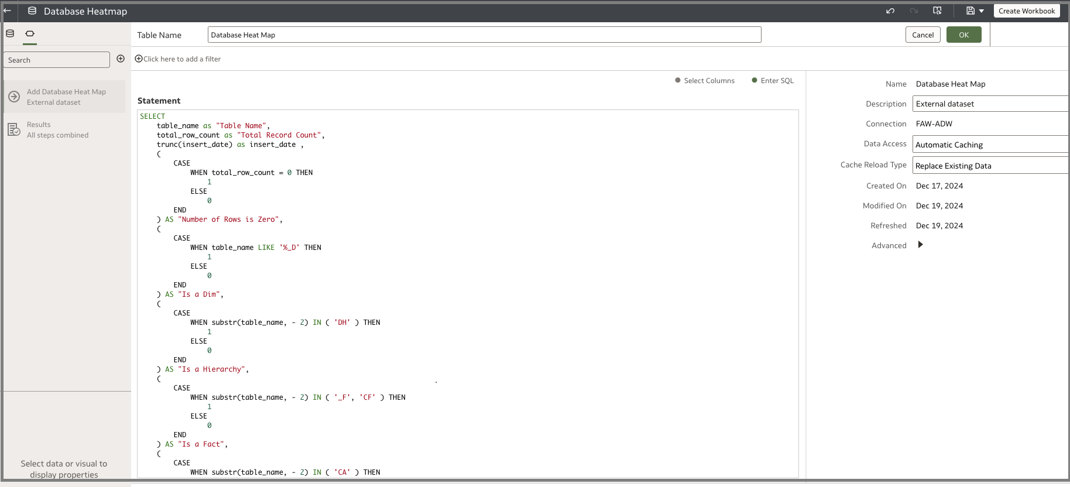Expand the Advanced section triangle

coord(920,245)
